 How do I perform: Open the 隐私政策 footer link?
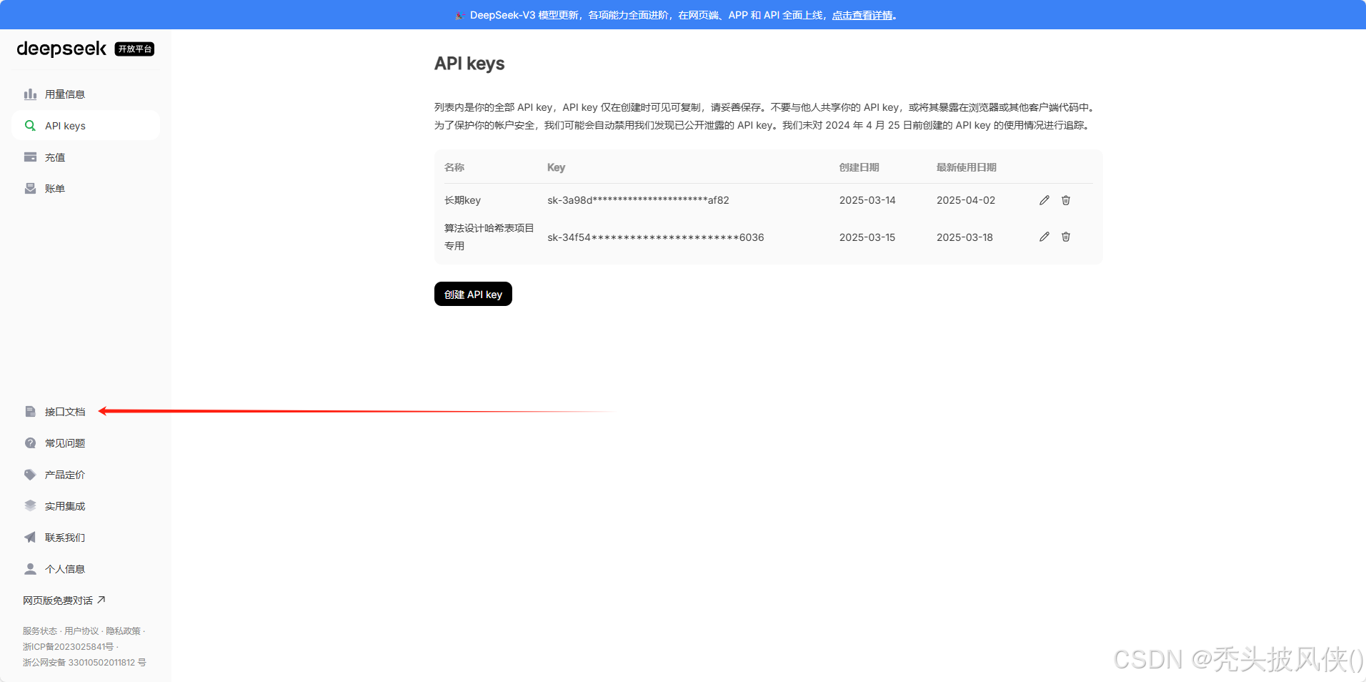coord(124,631)
